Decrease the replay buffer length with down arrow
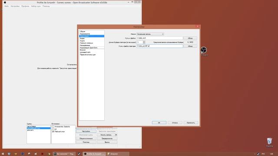The width and height of the screenshot is (278, 156). 144,43
